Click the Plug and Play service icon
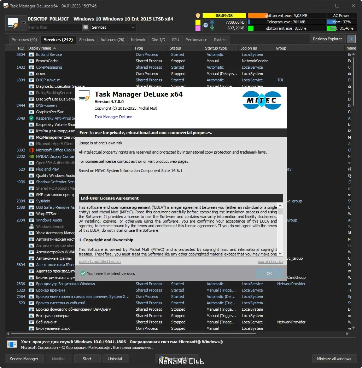Viewport: 362px width, 368px height. tap(31, 169)
